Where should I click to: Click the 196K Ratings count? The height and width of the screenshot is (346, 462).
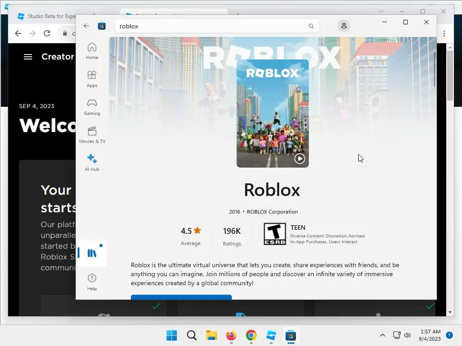pos(232,236)
